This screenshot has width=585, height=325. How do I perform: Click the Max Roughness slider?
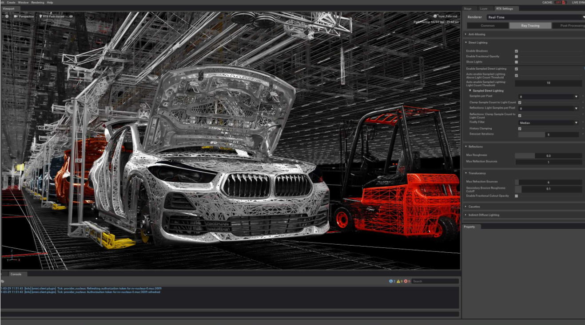549,156
